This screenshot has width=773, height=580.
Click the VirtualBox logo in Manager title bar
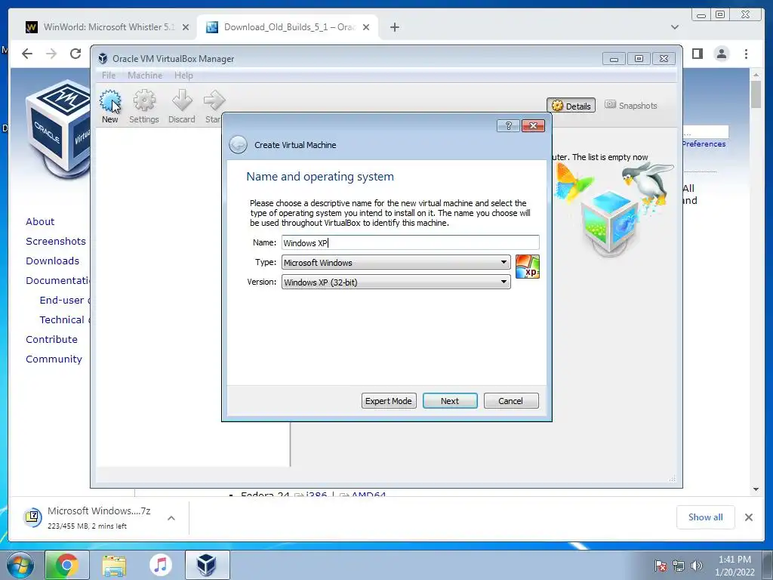pyautogui.click(x=103, y=59)
